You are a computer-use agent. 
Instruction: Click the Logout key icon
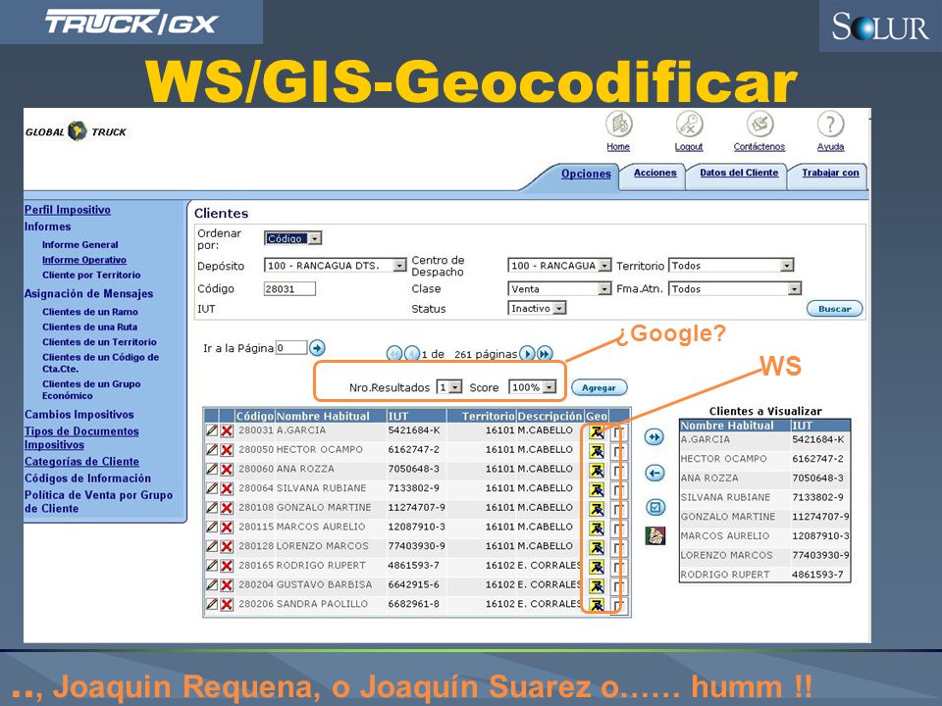689,125
